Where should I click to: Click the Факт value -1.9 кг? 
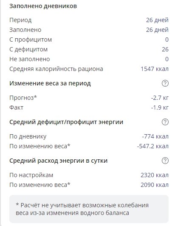coord(160,107)
